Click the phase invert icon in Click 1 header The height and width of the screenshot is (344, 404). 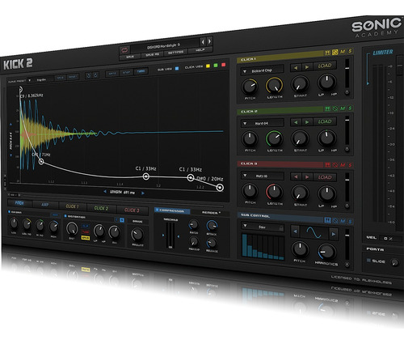coord(335,52)
